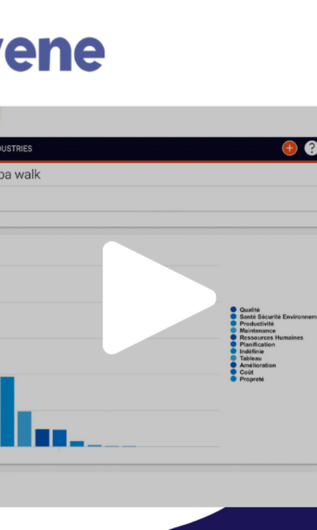Click the INDUSTRIES header label
The height and width of the screenshot is (530, 317).
pos(16,148)
